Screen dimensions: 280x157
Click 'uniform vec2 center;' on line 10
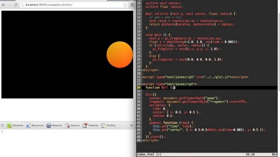tap(163, 3)
